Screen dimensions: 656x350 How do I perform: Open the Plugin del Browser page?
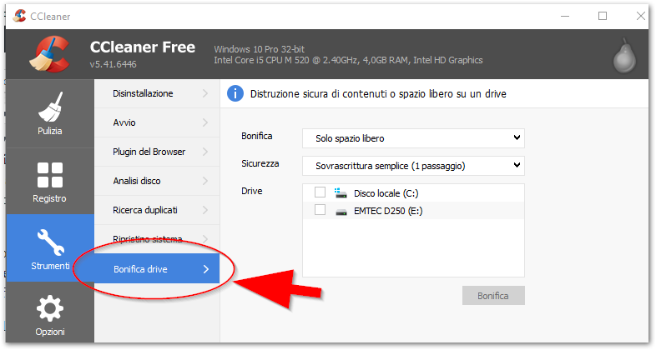pos(157,152)
